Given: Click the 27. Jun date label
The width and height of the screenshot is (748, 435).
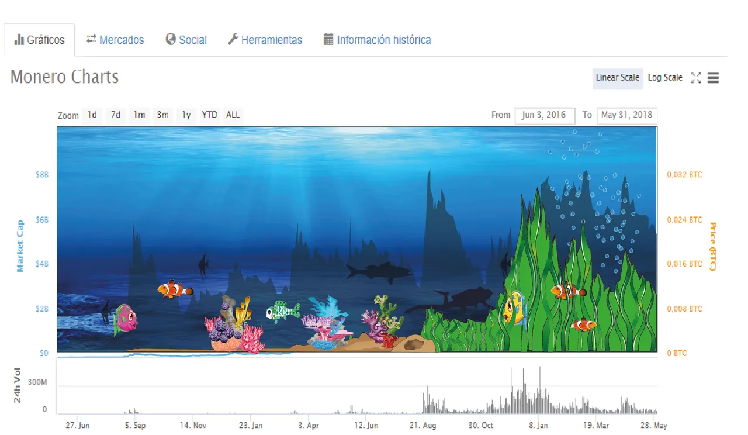Looking at the screenshot, I should tap(77, 426).
